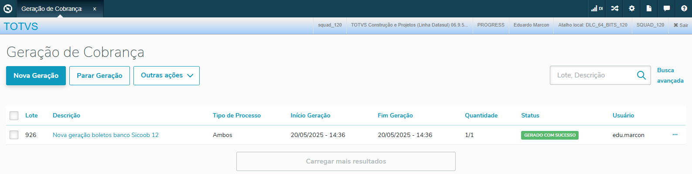Open the Busca avançada link
The image size is (692, 174).
670,75
